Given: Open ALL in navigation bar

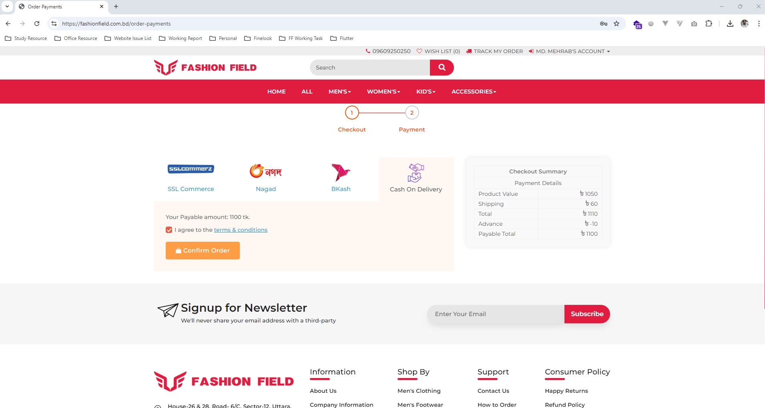Looking at the screenshot, I should (307, 92).
